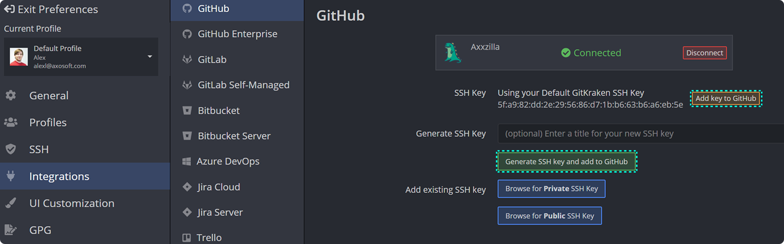Open the GitHub Enterprise integration
784x244 pixels.
tap(237, 34)
